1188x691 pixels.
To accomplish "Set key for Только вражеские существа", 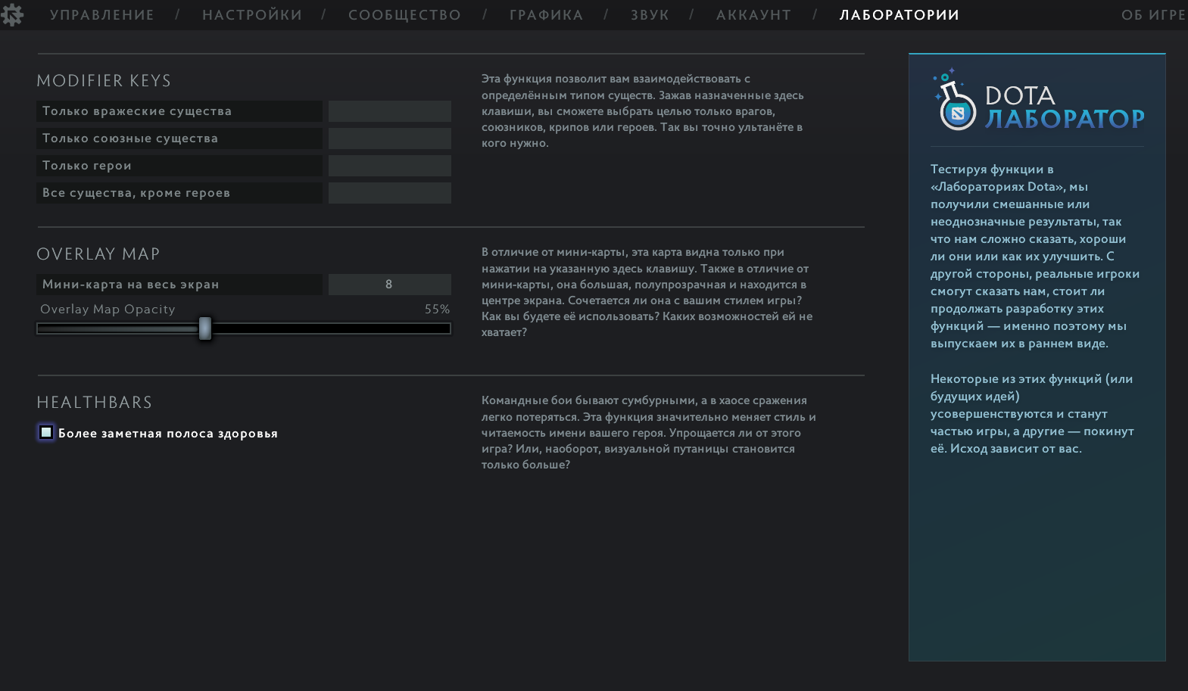I will 390,111.
